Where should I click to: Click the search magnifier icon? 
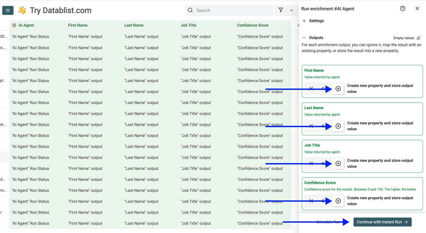click(190, 10)
